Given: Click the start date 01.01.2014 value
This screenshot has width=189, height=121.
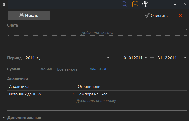Looking at the screenshot, I should 133,58.
